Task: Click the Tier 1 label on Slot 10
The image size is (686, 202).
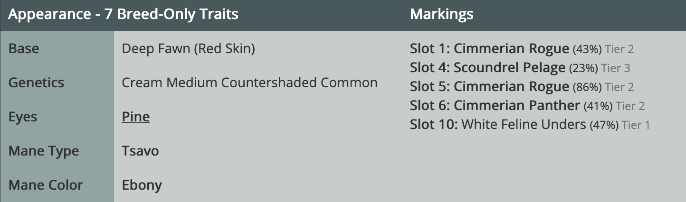Action: 636,125
